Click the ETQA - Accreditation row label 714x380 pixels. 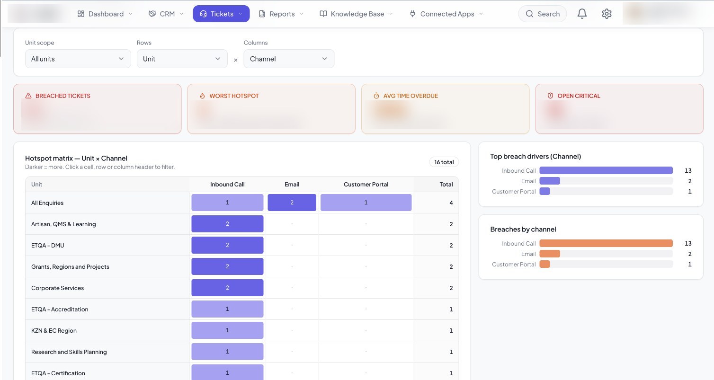pos(60,309)
